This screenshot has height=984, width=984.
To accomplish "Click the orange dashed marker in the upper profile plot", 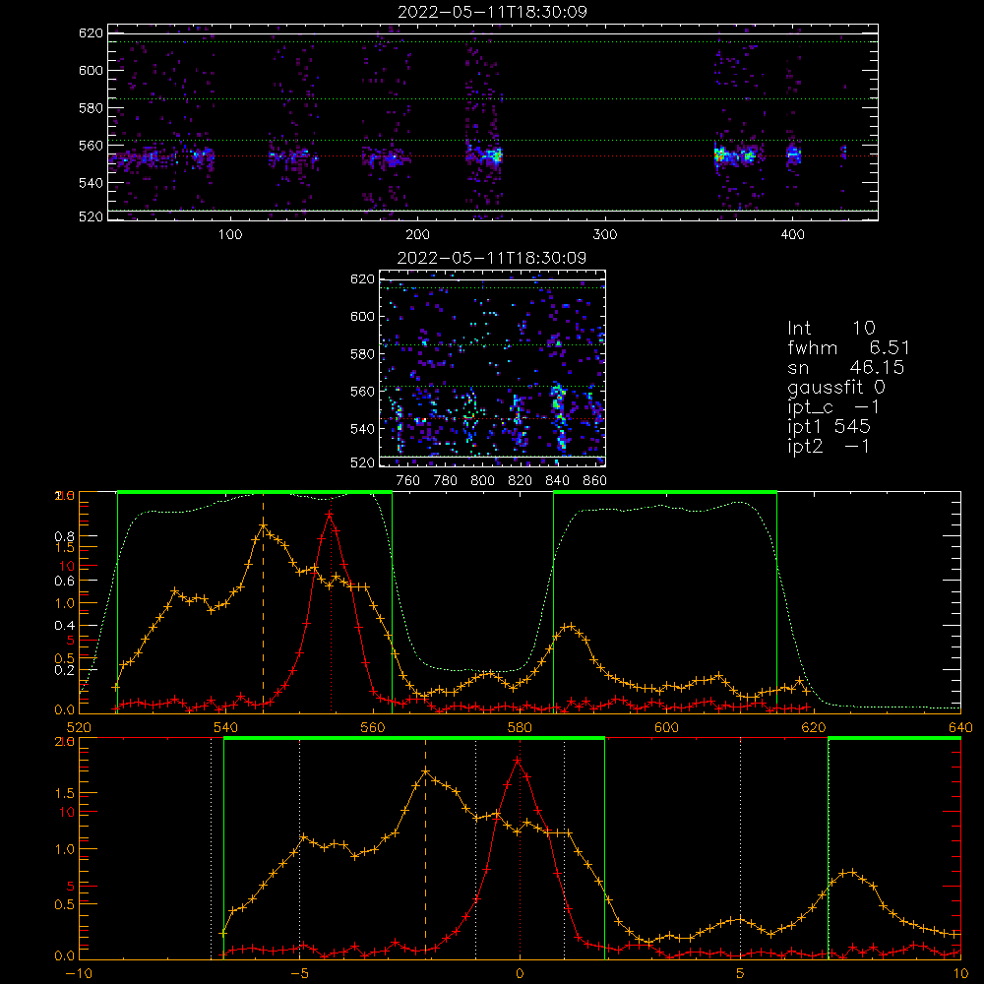I will point(263,602).
